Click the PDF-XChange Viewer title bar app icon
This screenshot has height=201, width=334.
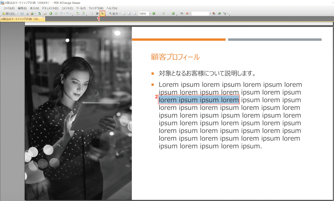click(3, 3)
